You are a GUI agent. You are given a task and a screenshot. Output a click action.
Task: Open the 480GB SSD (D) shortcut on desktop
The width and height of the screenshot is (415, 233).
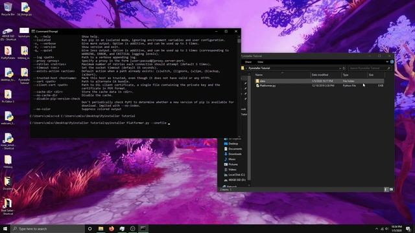coord(8,34)
